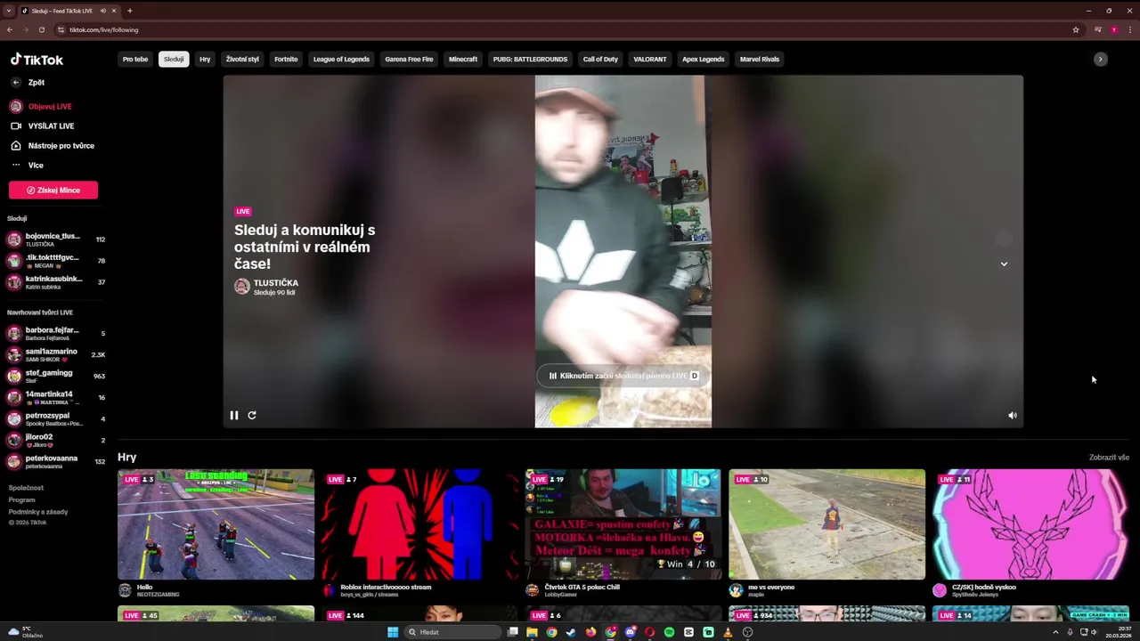The width and height of the screenshot is (1140, 641).
Task: Select the VALORANT category chip
Action: click(x=650, y=60)
